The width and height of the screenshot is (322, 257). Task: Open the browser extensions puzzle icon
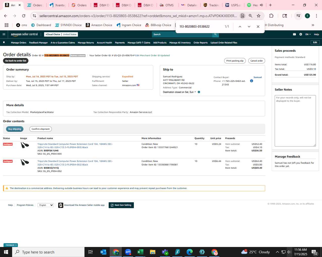point(271,16)
